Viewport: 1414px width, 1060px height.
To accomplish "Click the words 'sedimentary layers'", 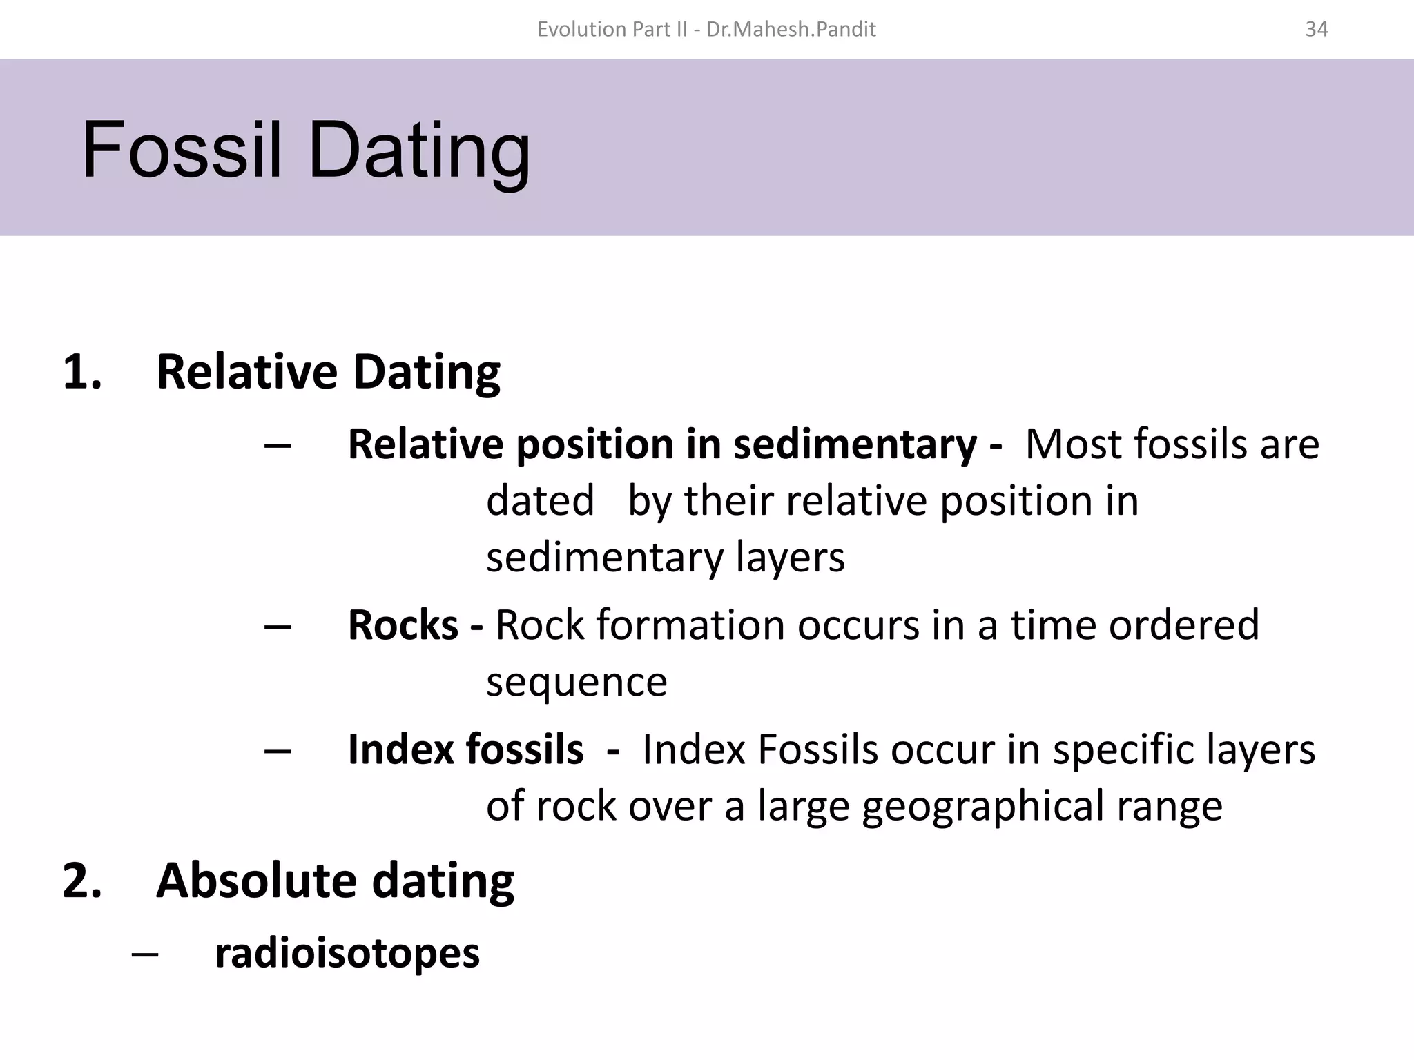I will pyautogui.click(x=665, y=557).
